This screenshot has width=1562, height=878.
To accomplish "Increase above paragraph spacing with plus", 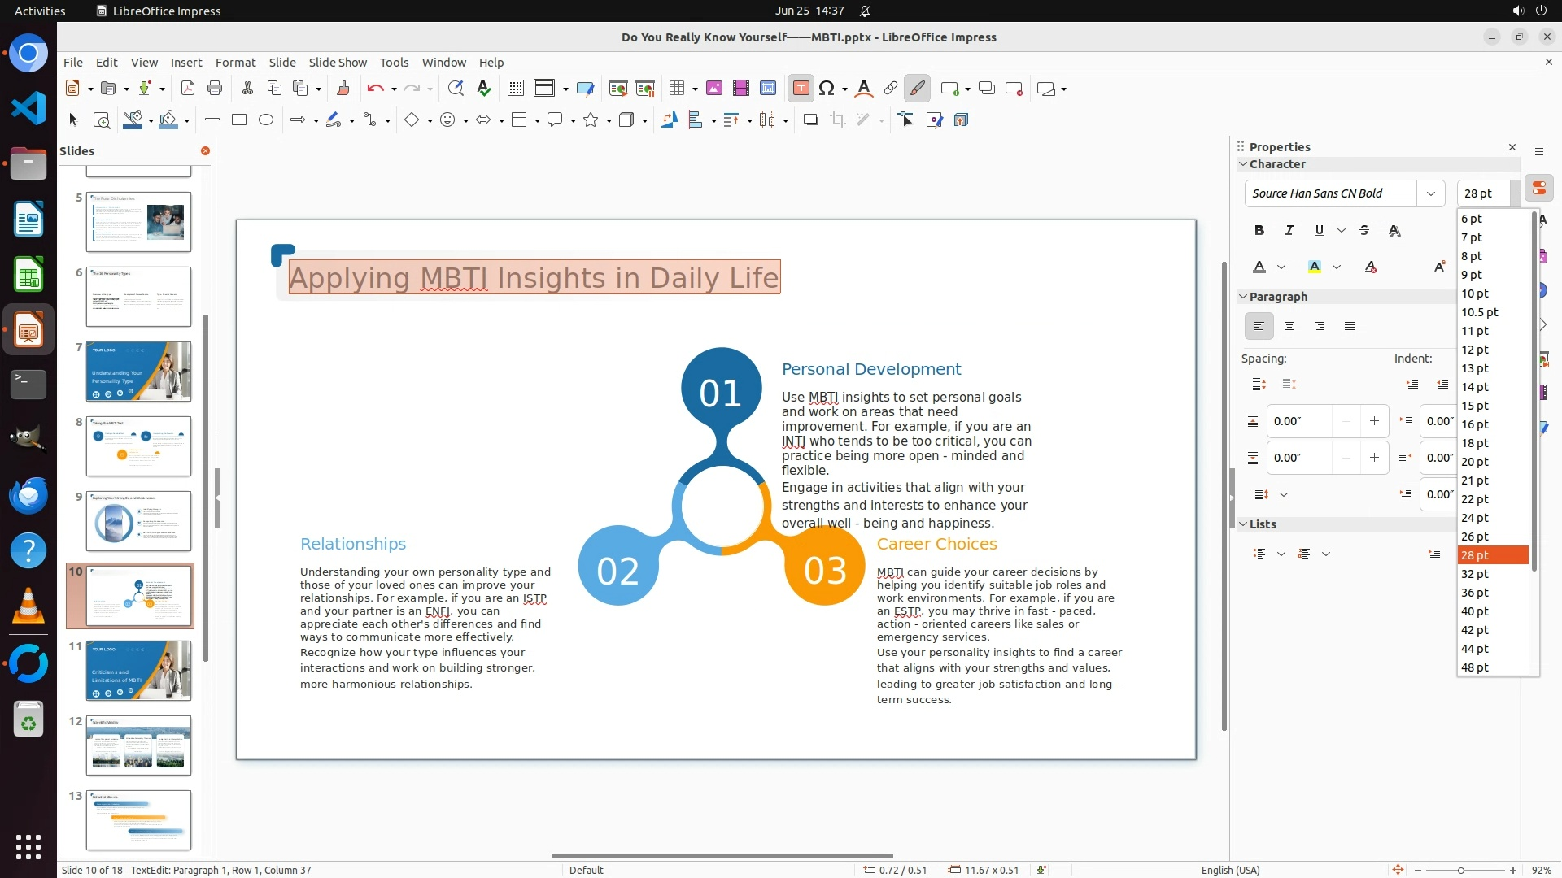I will point(1374,421).
